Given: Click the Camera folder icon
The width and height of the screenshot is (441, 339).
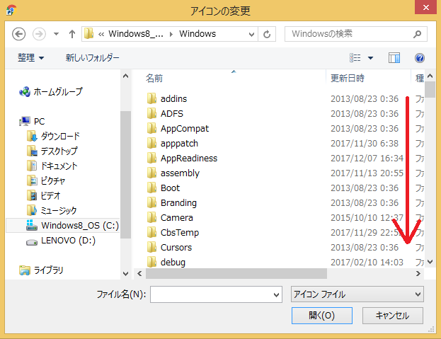Looking at the screenshot, I should pyautogui.click(x=152, y=217).
